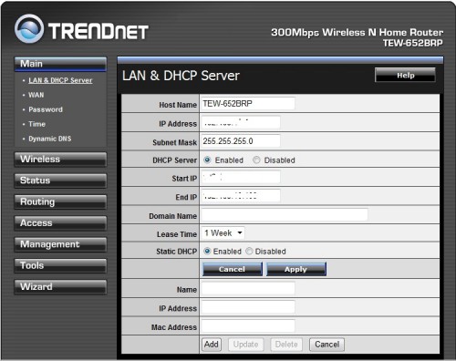This screenshot has height=361, width=456.
Task: Click the Cancel button next to Delete
Action: tap(326, 345)
